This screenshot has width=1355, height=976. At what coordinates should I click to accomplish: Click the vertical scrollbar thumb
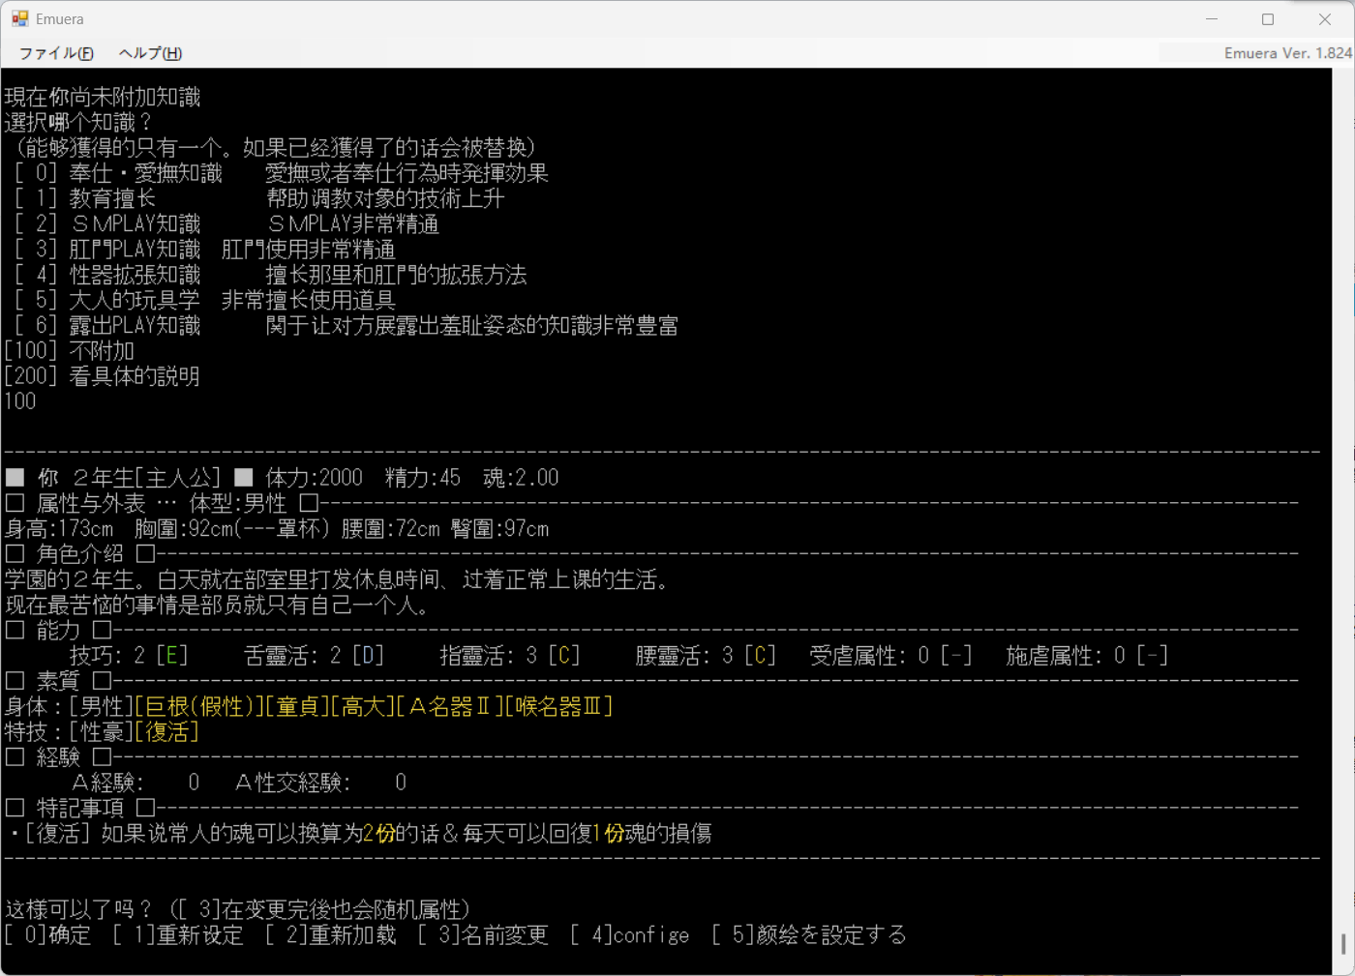(1343, 944)
